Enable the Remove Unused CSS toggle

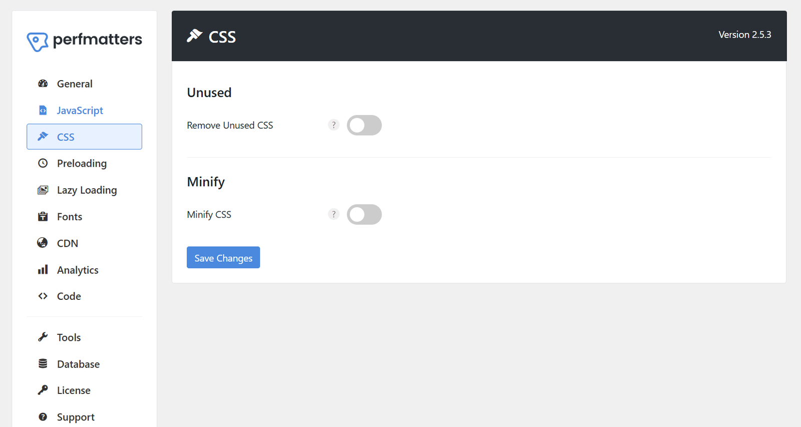click(364, 125)
